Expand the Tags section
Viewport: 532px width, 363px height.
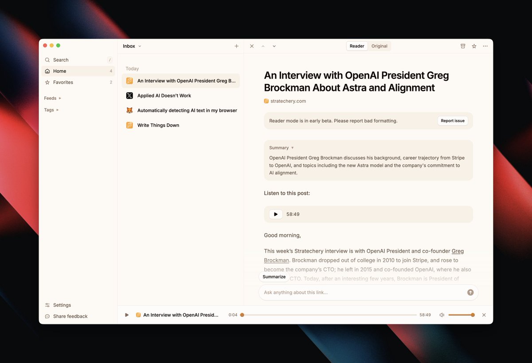(x=51, y=110)
